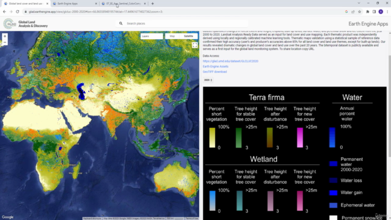Click the Annual percent water blue ramp
391x220 pixels.
tap(332, 137)
